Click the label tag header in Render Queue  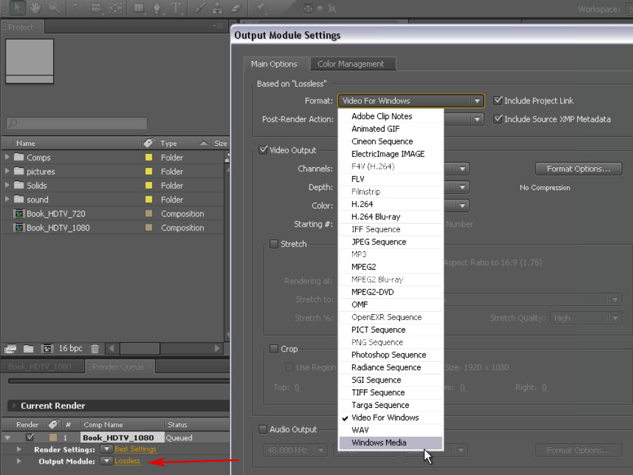click(x=53, y=424)
